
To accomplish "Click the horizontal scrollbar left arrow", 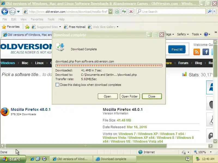I will click(3, 146).
